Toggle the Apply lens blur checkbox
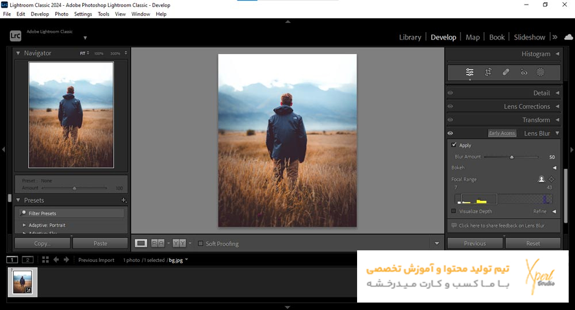 tap(454, 145)
